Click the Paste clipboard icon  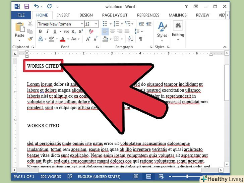[x=19, y=28]
